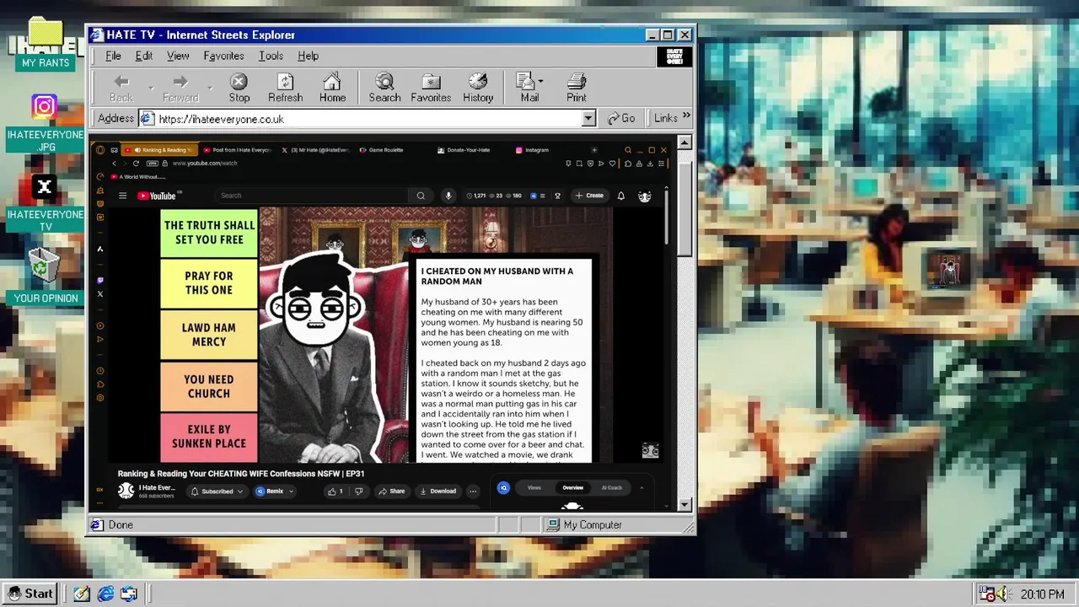This screenshot has width=1079, height=607.
Task: Click the Stop toolbar icon
Action: tap(239, 88)
